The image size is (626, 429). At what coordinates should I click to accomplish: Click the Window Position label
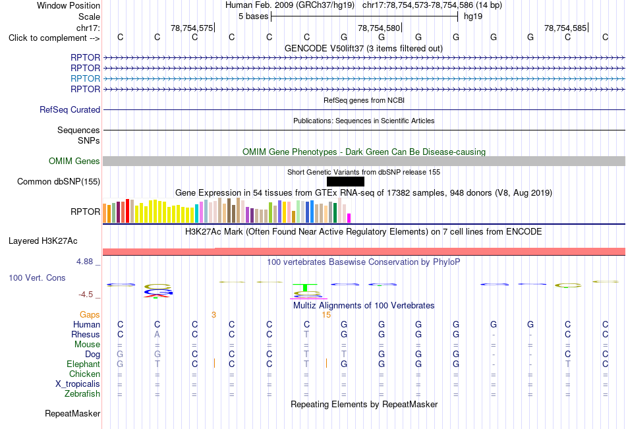tap(69, 5)
